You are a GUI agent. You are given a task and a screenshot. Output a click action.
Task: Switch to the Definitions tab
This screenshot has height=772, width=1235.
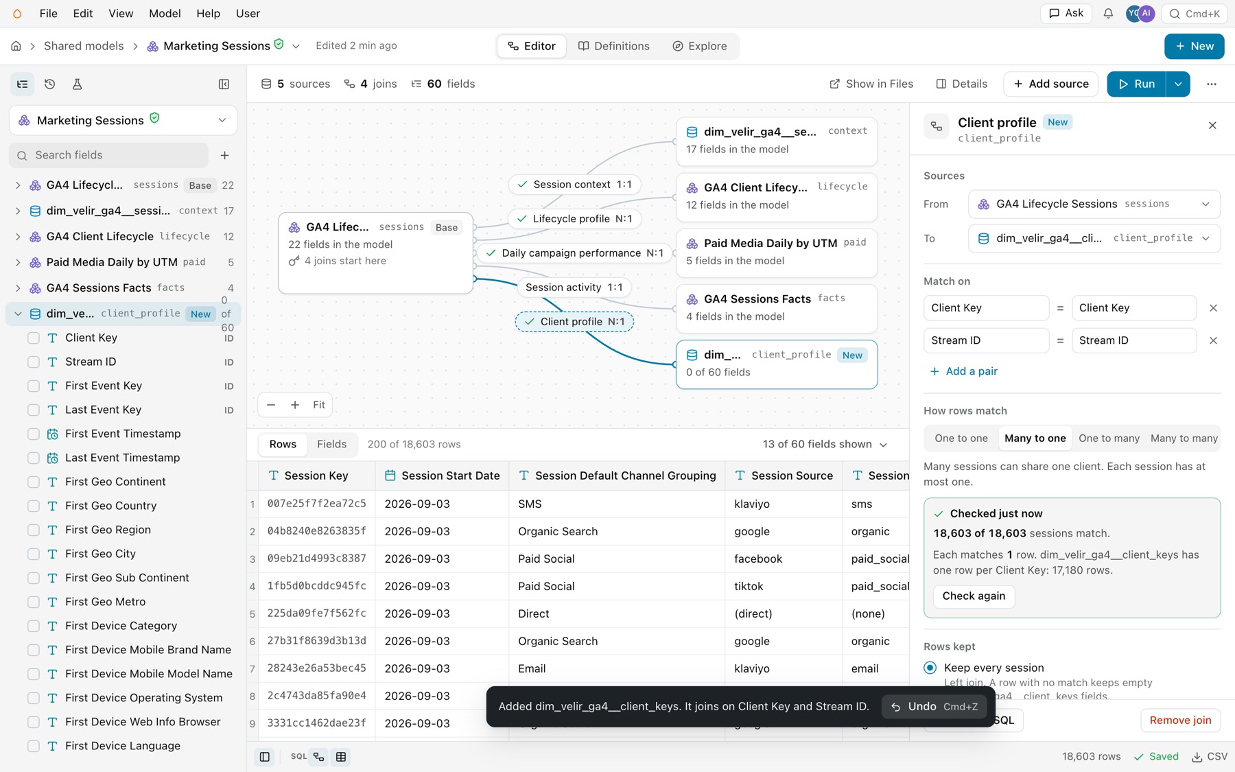613,46
